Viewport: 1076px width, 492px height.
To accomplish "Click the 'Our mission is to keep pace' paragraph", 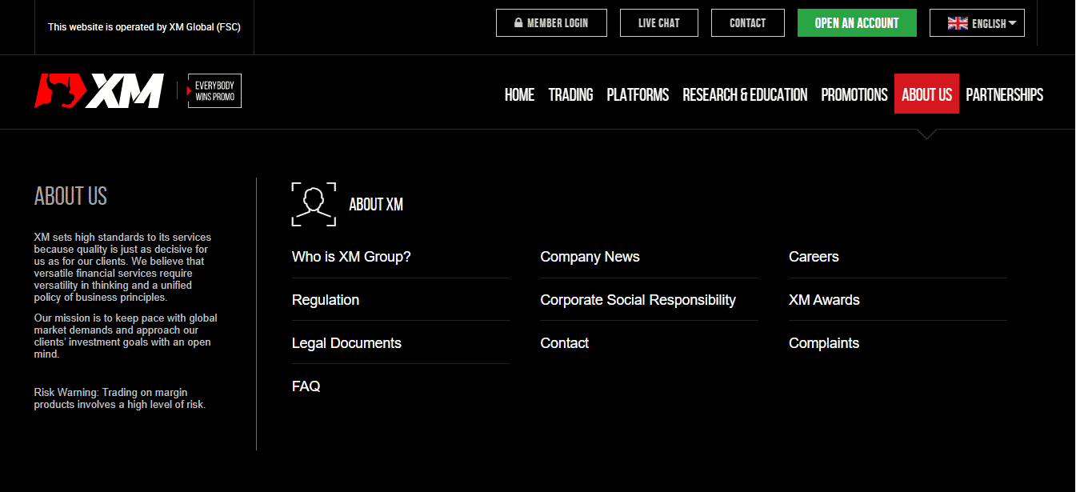I will click(x=126, y=336).
